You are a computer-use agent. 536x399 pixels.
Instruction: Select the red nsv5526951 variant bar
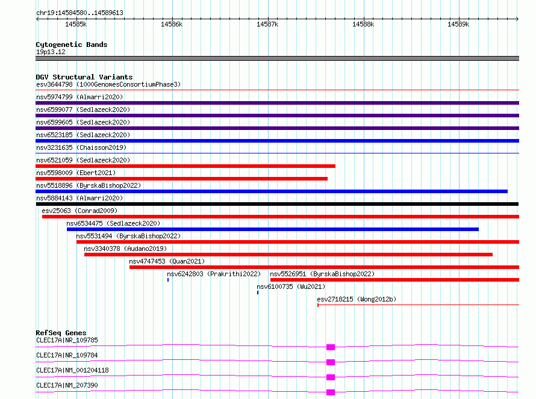coord(395,280)
